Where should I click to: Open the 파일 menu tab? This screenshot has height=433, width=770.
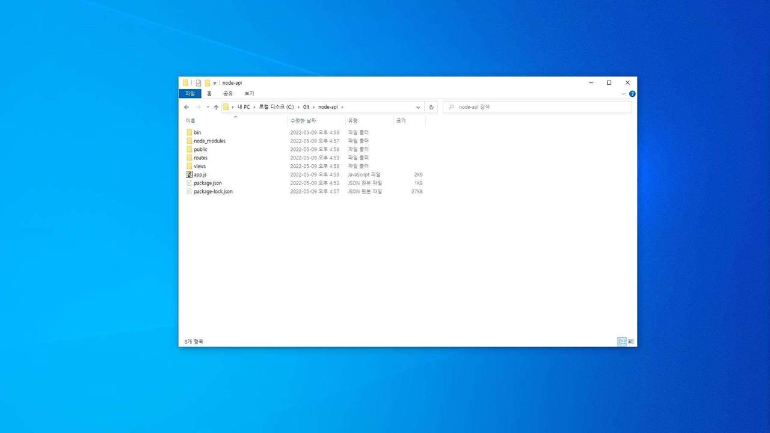(x=190, y=94)
